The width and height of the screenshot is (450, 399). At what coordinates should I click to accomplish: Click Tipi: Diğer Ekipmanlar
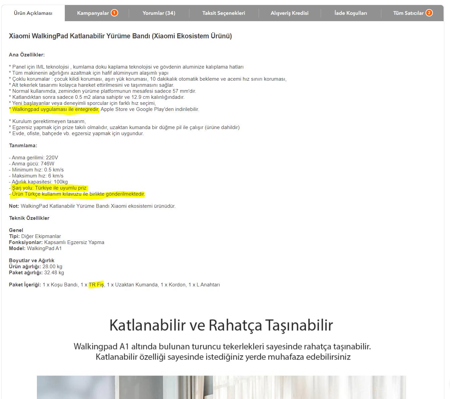click(35, 236)
